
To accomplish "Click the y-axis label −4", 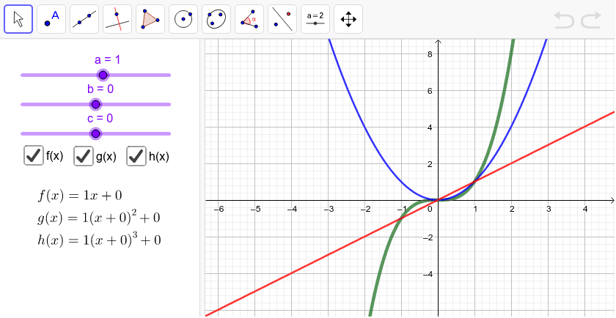I will (428, 273).
